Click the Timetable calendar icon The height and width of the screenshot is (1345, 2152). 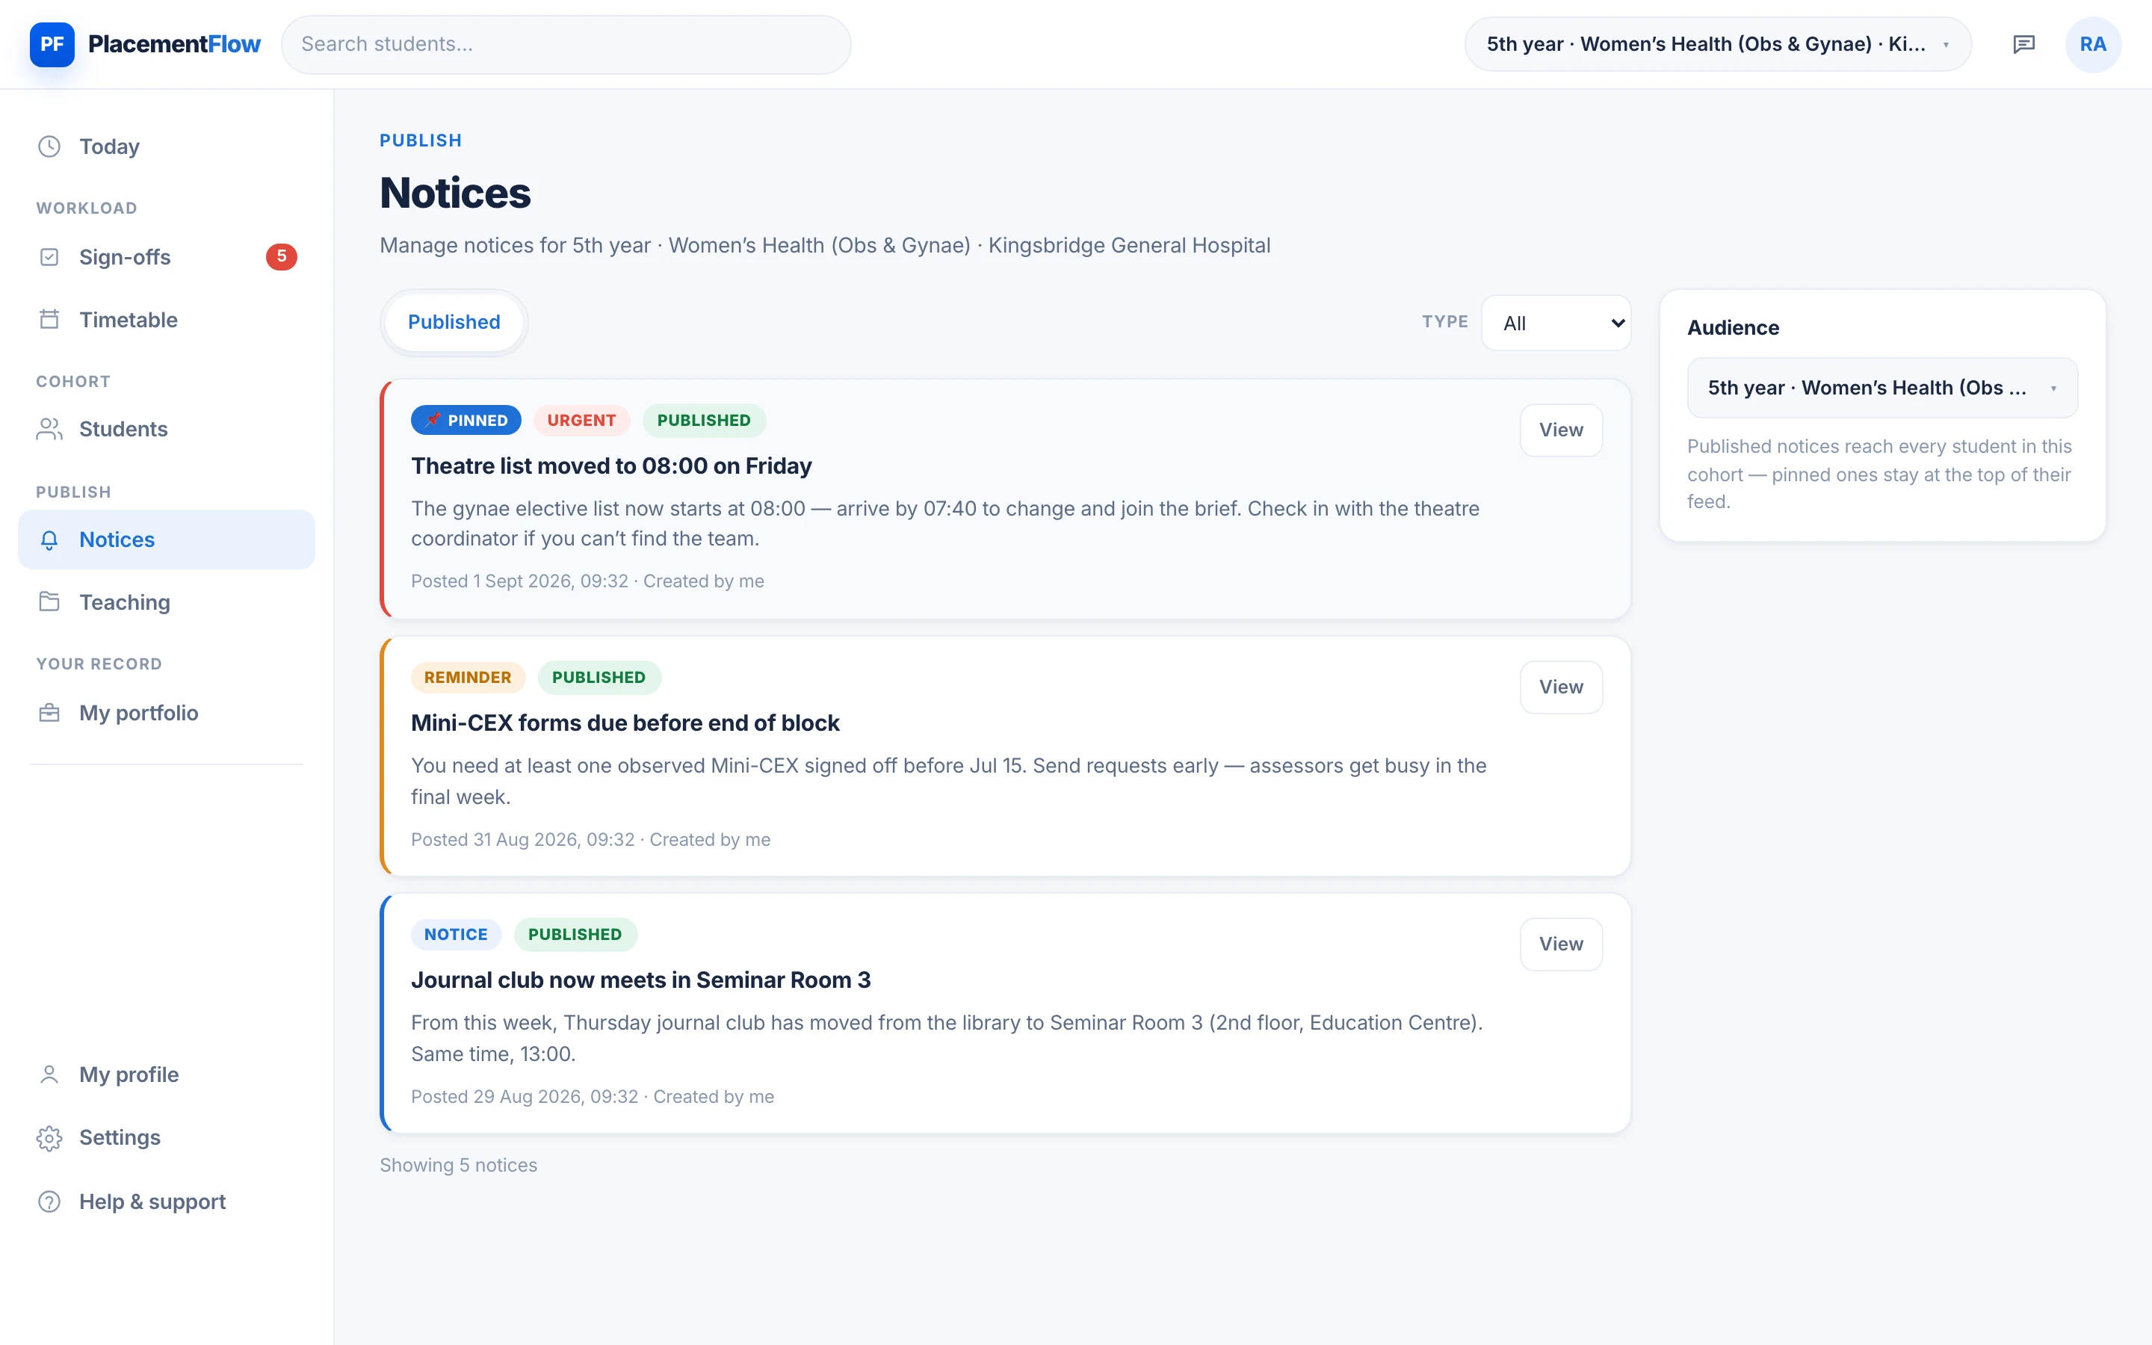(50, 319)
